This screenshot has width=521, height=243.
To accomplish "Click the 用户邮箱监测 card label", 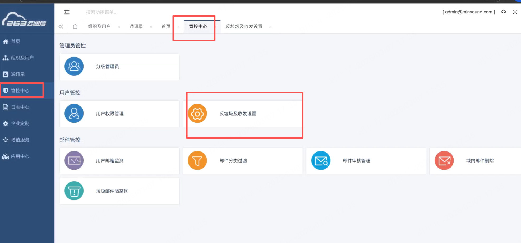I will coord(110,161).
